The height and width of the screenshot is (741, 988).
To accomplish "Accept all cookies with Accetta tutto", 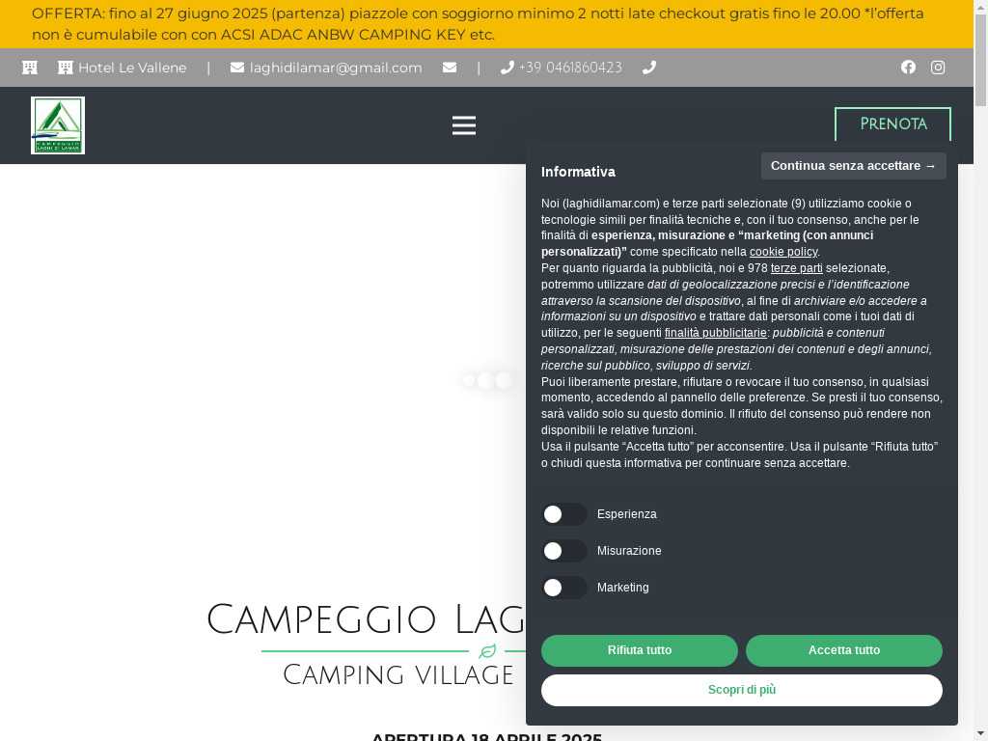I will point(844,650).
